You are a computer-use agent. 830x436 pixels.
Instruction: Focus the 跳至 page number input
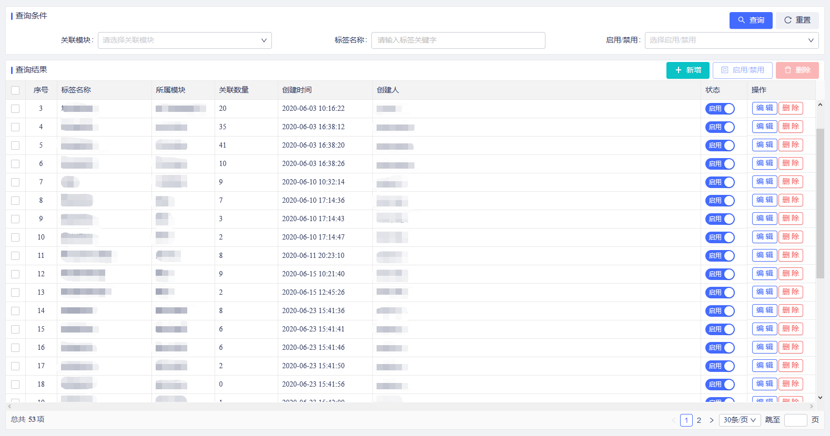[x=796, y=420]
